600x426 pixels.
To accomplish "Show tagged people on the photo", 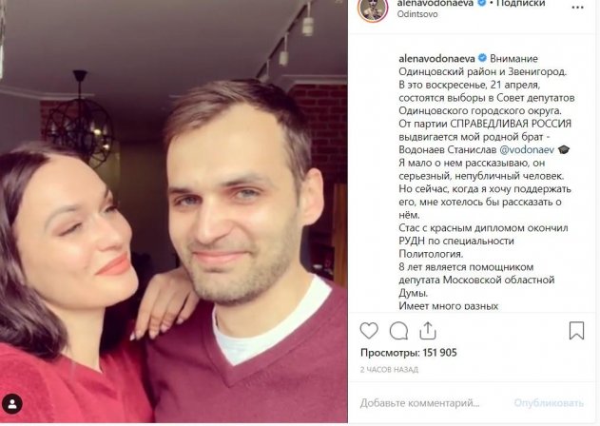I will [x=12, y=404].
